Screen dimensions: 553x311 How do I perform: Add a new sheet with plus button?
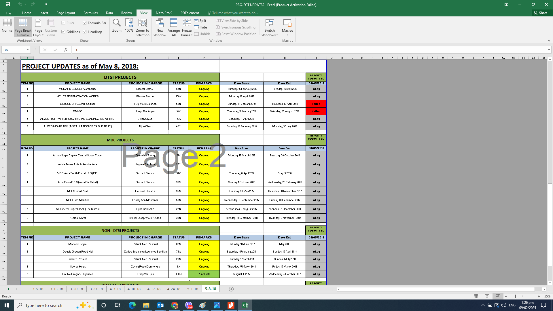231,289
